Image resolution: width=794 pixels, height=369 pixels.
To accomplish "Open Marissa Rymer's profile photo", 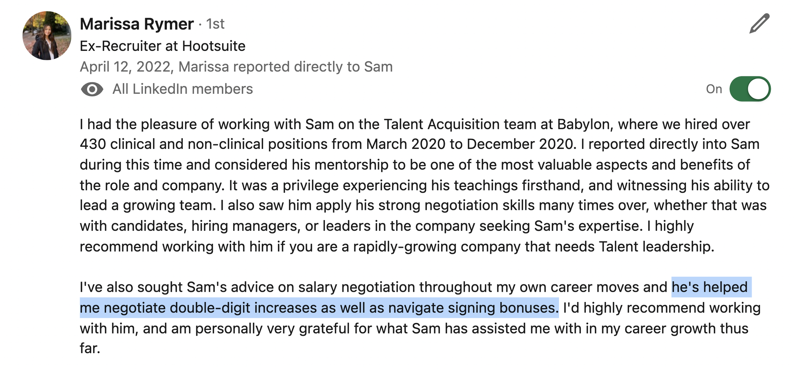I will click(47, 36).
